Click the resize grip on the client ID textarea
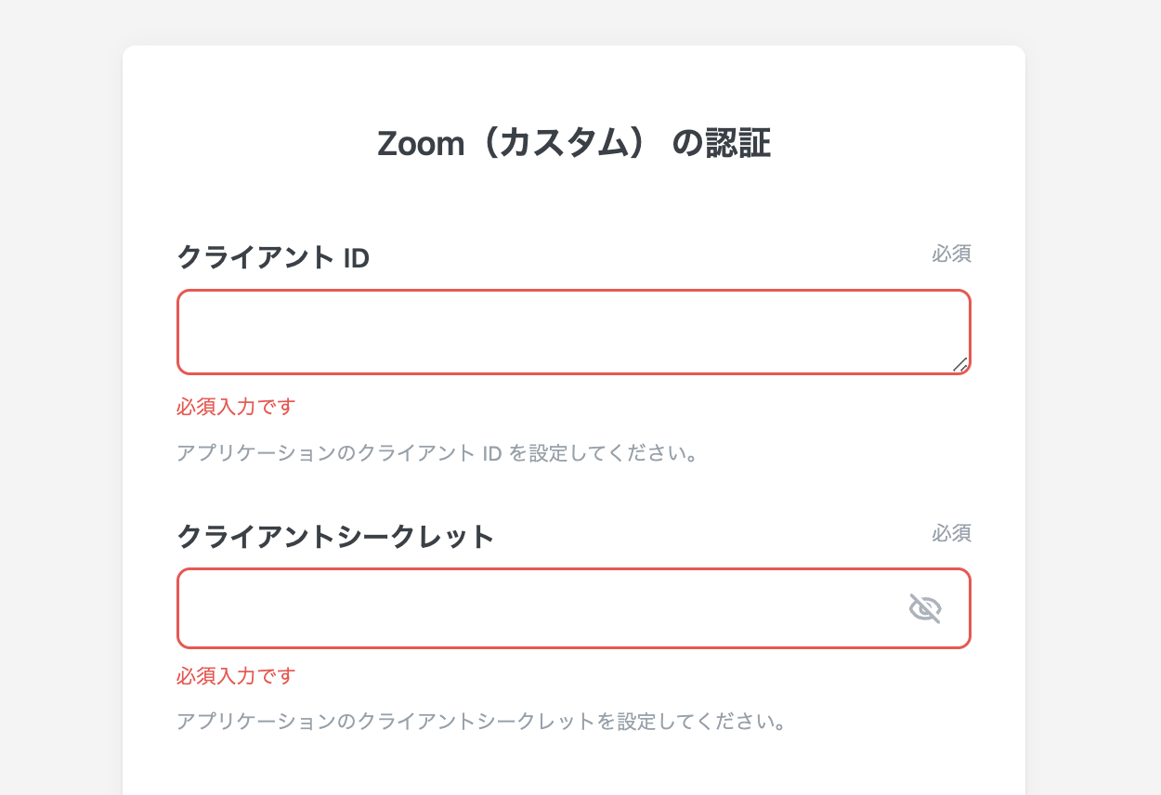The image size is (1161, 795). [x=962, y=362]
